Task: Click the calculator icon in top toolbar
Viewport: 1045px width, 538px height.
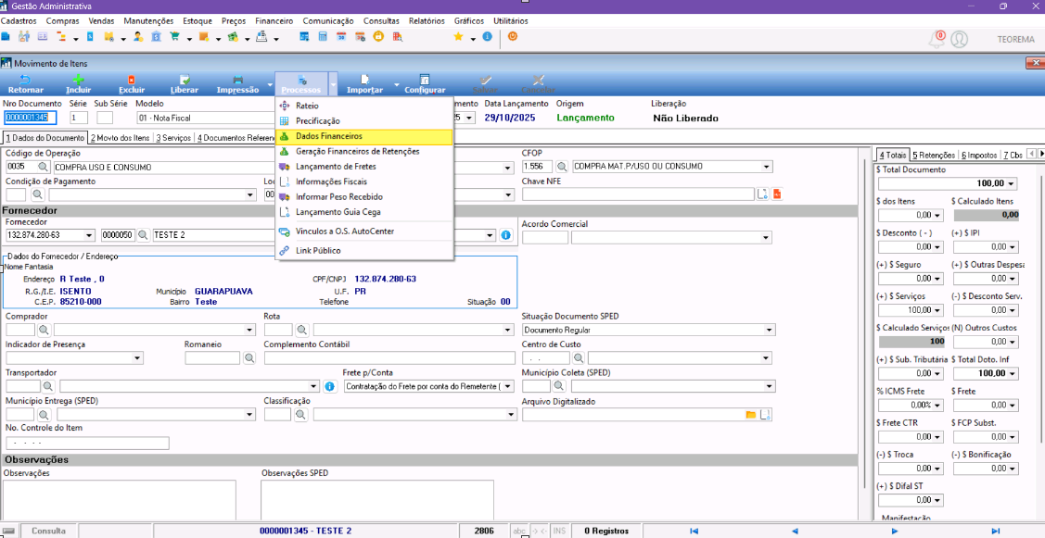Action: (x=323, y=37)
